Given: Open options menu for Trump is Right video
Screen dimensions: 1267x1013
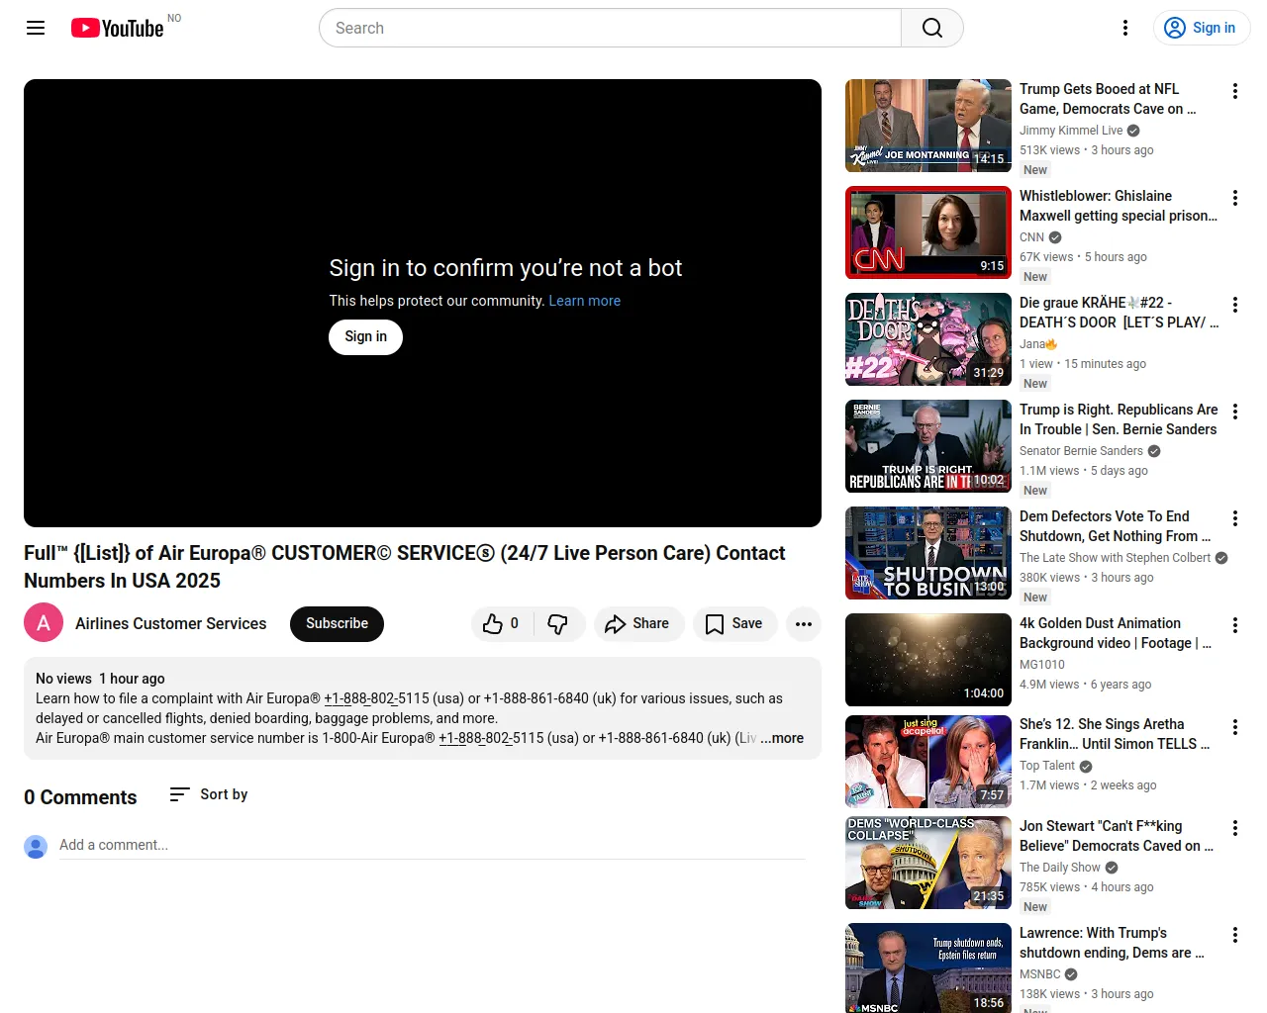Looking at the screenshot, I should click(1235, 412).
